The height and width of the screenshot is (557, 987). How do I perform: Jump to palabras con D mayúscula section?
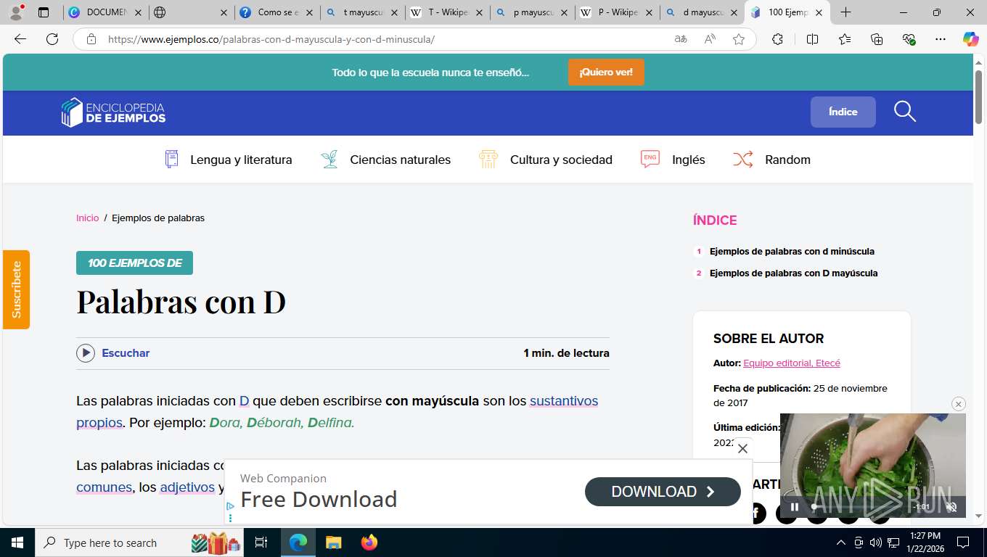point(794,273)
